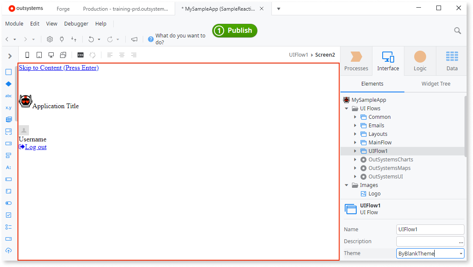This screenshot has width=473, height=267.
Task: Click the Publish button
Action: 234,30
